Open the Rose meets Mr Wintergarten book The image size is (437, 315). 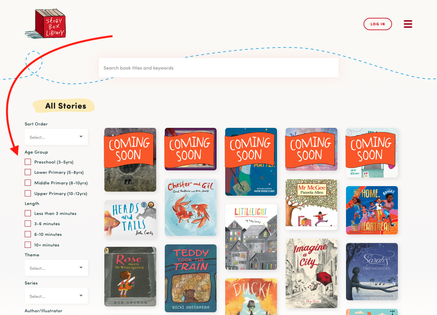click(x=130, y=276)
